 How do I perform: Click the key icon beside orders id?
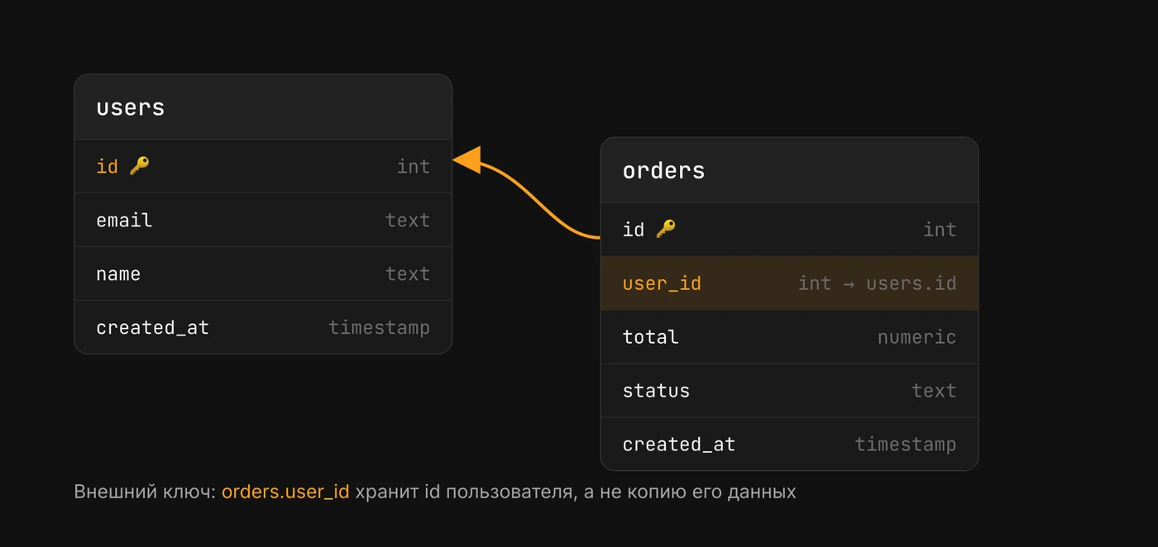(666, 229)
